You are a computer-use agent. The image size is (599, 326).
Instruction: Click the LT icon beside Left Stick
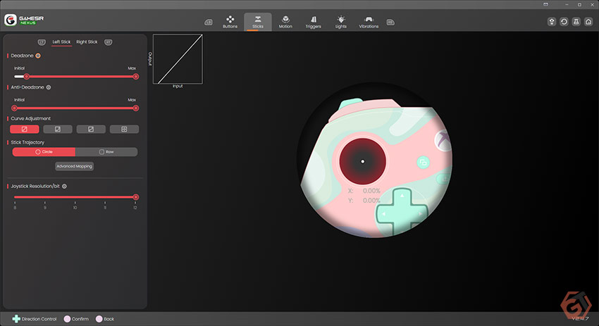(x=42, y=42)
